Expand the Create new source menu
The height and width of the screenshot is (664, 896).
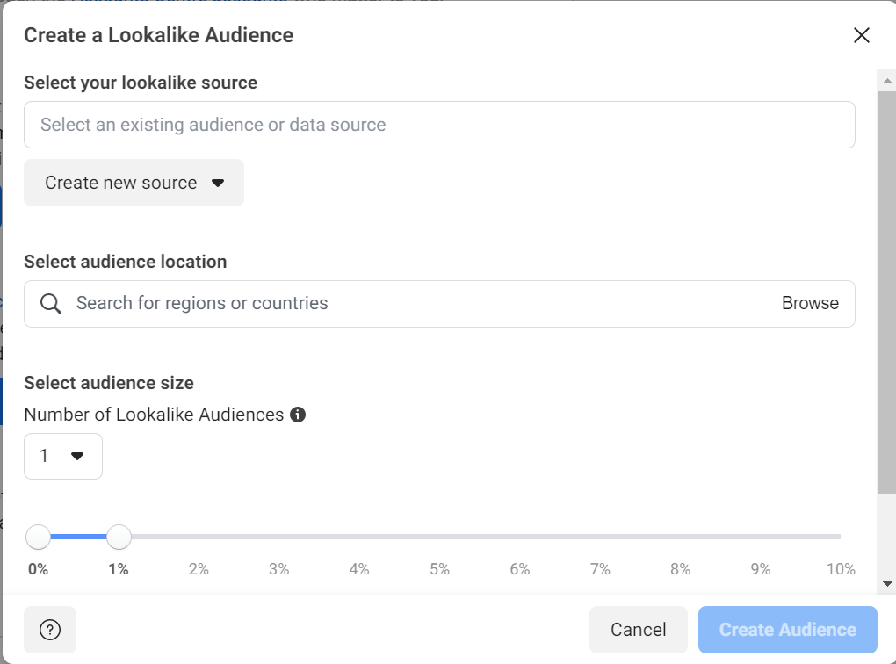pos(132,183)
